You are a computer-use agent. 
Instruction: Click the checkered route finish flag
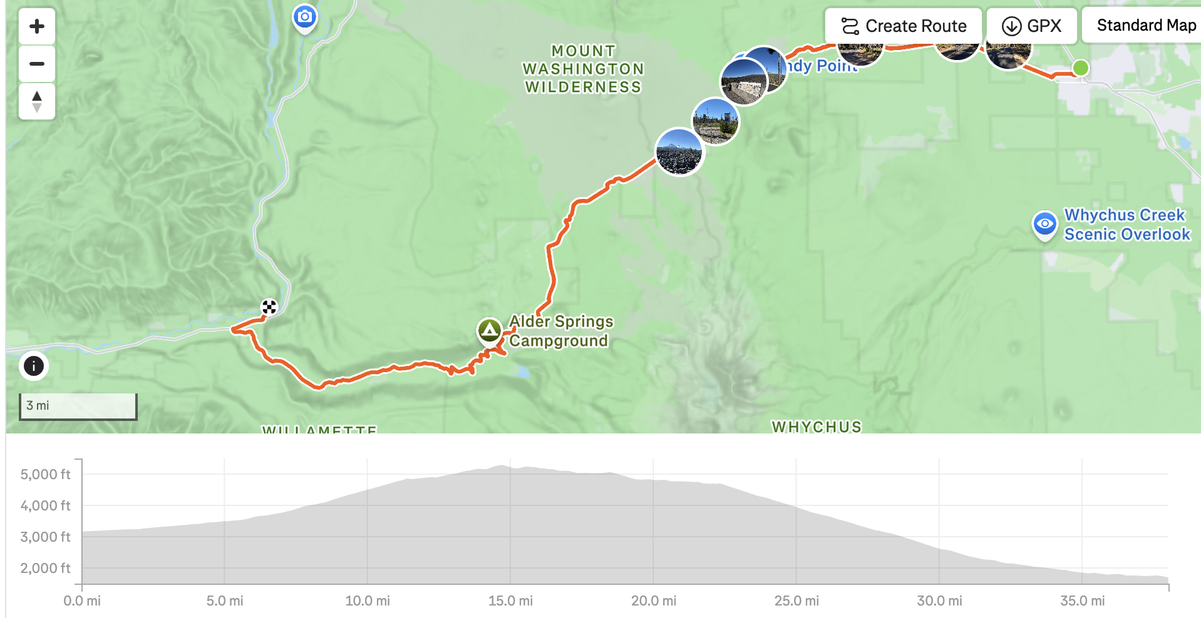pos(269,307)
